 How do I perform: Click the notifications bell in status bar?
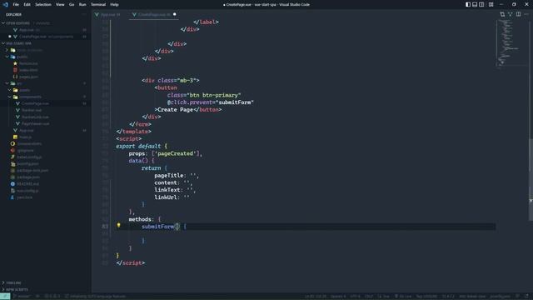point(527,297)
